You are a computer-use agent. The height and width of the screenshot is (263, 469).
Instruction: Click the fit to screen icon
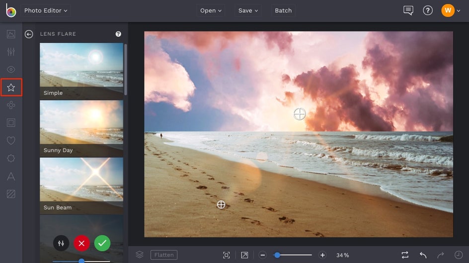click(x=227, y=255)
